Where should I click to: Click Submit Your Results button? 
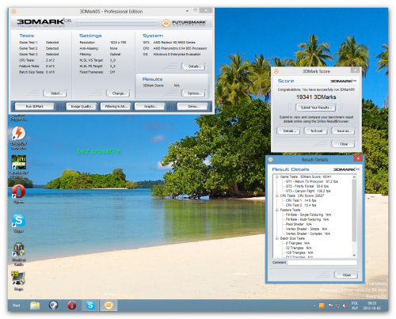[315, 108]
